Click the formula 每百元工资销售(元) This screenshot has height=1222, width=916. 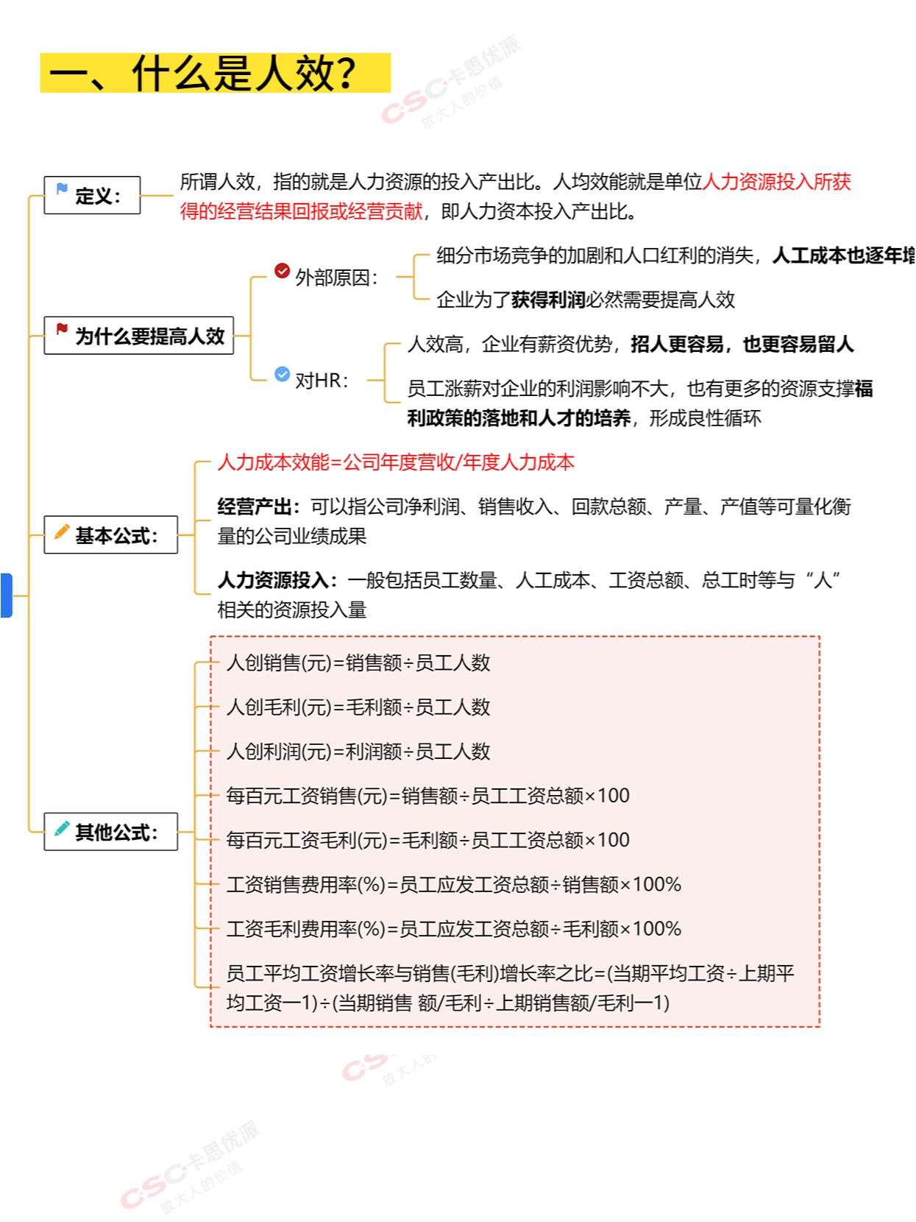pyautogui.click(x=427, y=796)
